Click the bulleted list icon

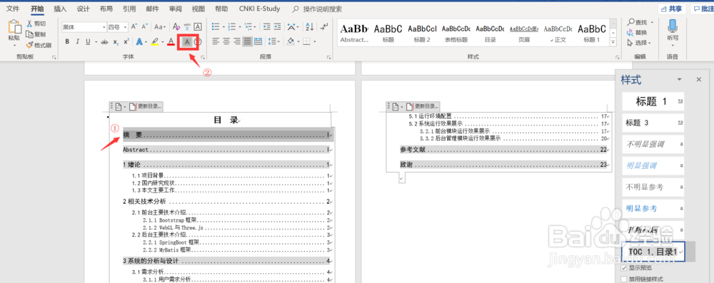216,27
